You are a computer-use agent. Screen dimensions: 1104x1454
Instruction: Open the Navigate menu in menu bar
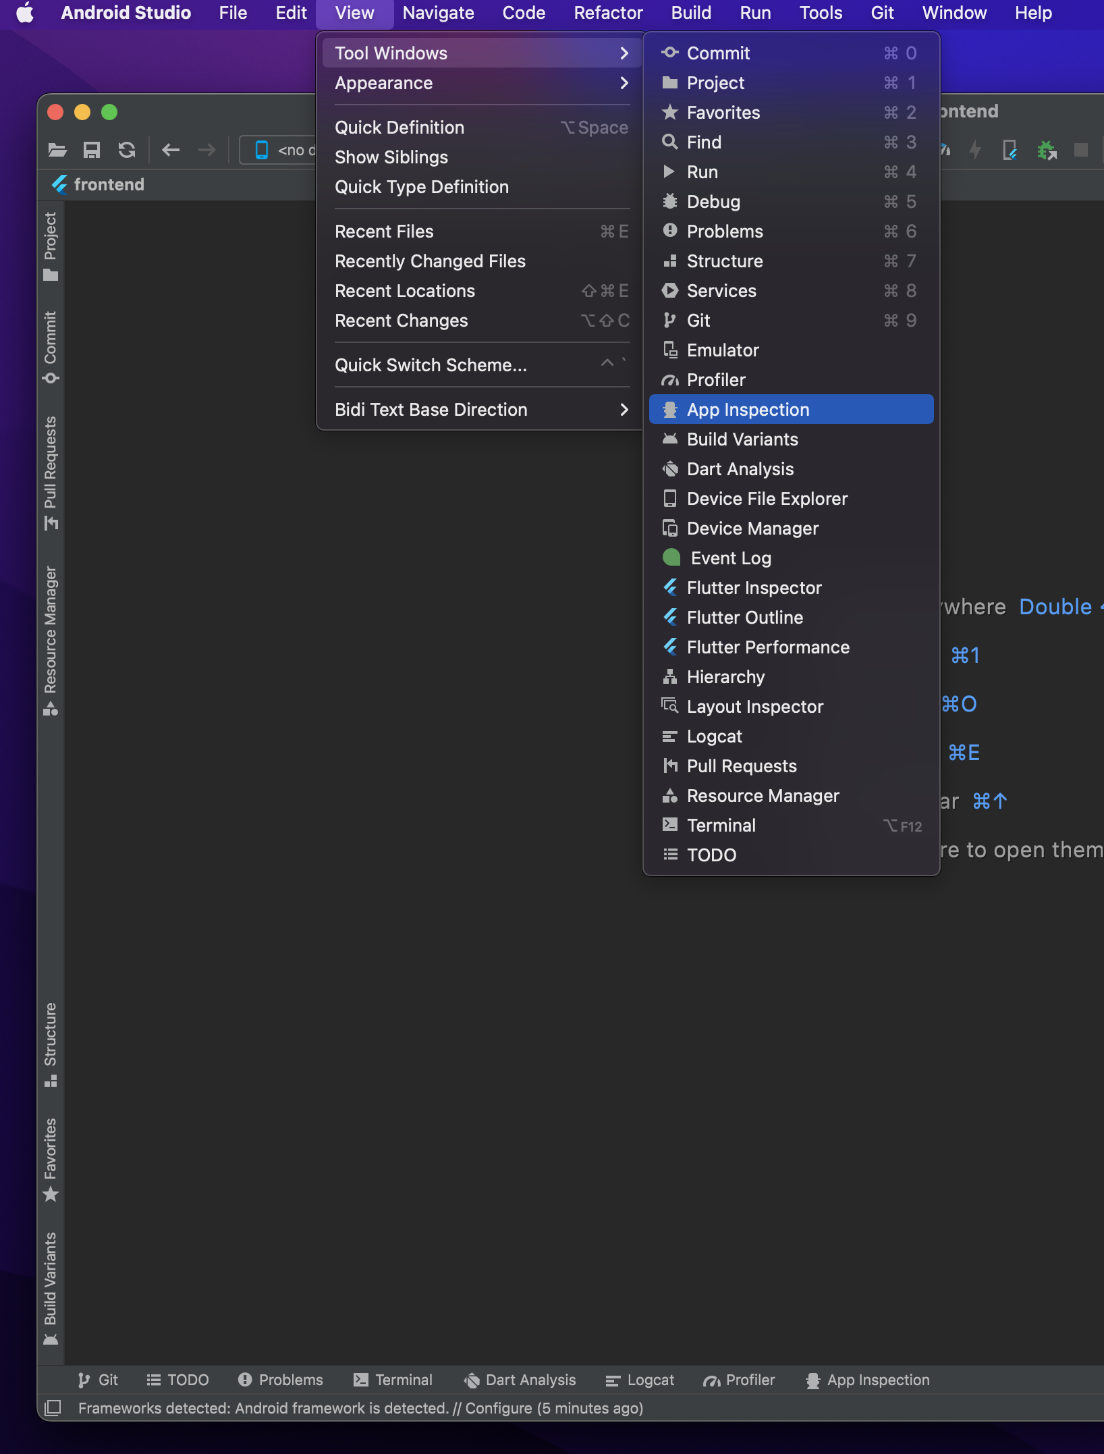(x=438, y=13)
